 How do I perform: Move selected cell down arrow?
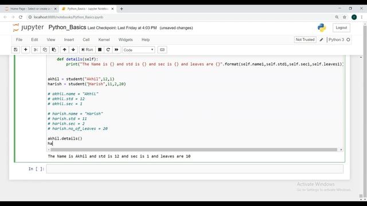73,50
